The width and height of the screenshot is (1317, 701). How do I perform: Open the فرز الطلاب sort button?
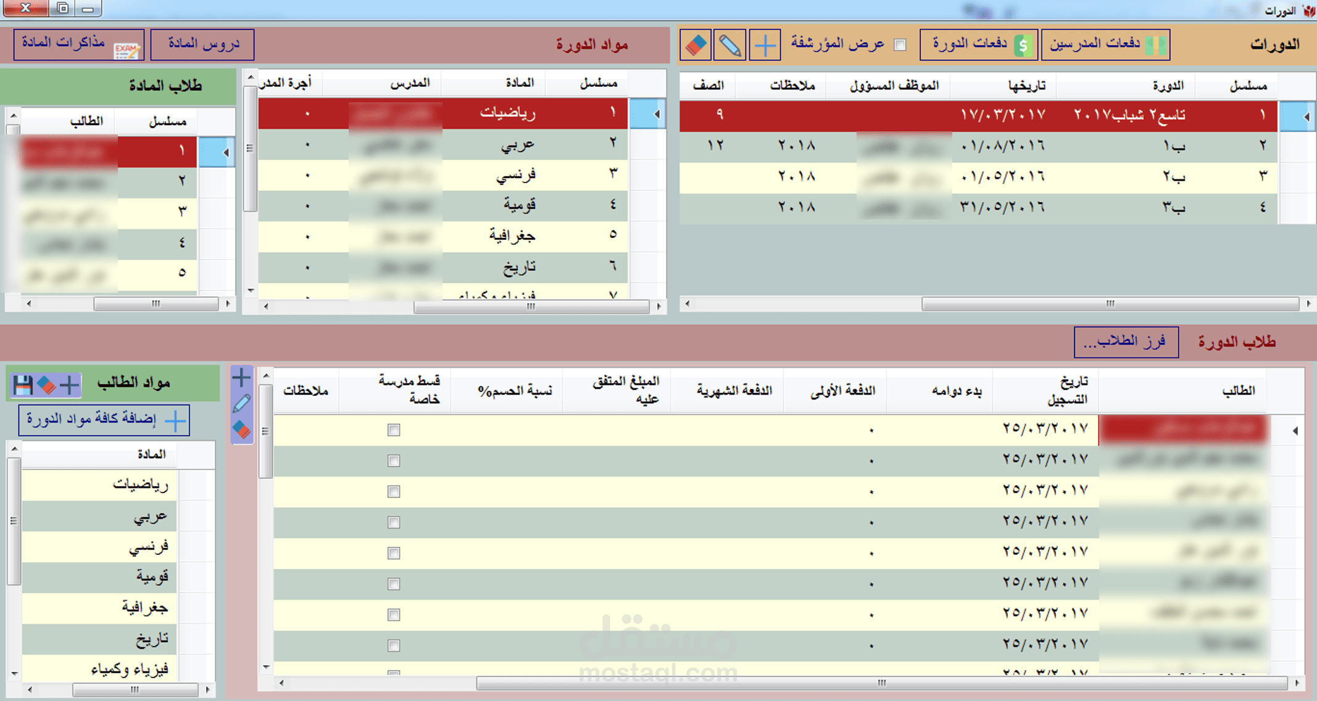pos(1126,342)
